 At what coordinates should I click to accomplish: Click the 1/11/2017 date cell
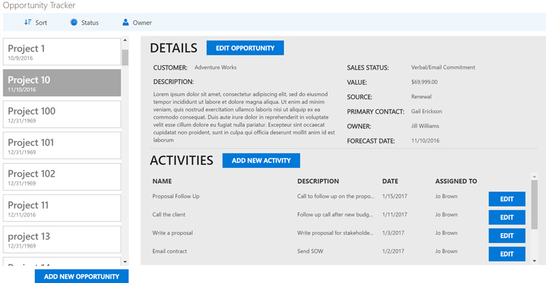[394, 214]
